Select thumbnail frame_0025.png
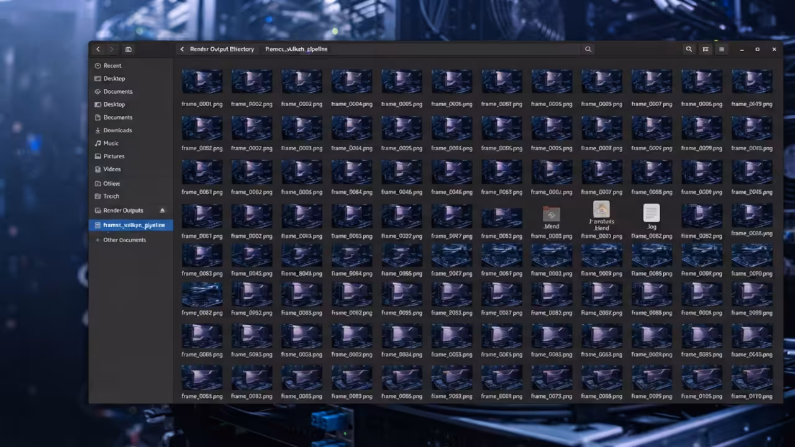This screenshot has width=795, height=447. click(x=402, y=128)
